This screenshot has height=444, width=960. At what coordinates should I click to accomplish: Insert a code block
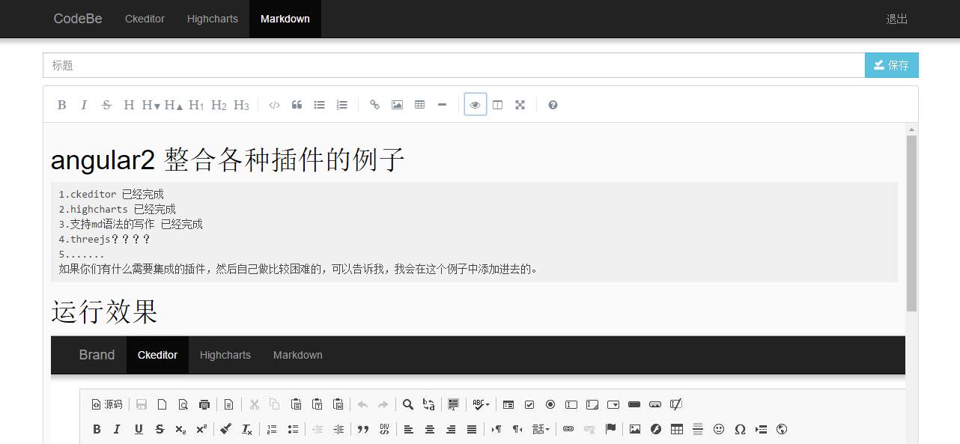[x=274, y=105]
